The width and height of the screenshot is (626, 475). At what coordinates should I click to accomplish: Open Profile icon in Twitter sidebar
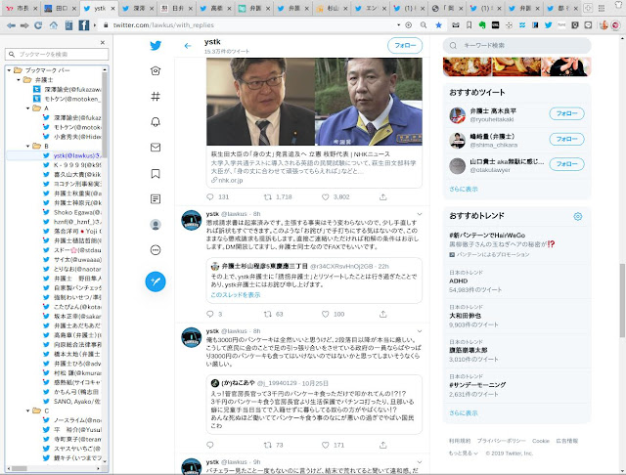[x=156, y=225]
